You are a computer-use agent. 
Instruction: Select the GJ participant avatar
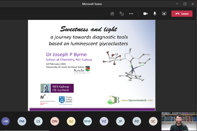[71, 121]
